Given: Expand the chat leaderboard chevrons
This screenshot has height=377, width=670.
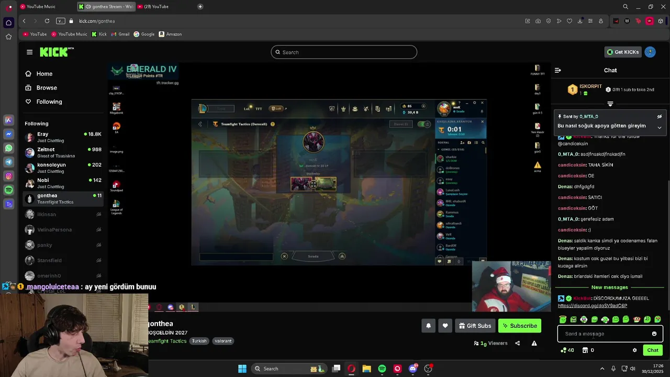Looking at the screenshot, I should pyautogui.click(x=610, y=104).
